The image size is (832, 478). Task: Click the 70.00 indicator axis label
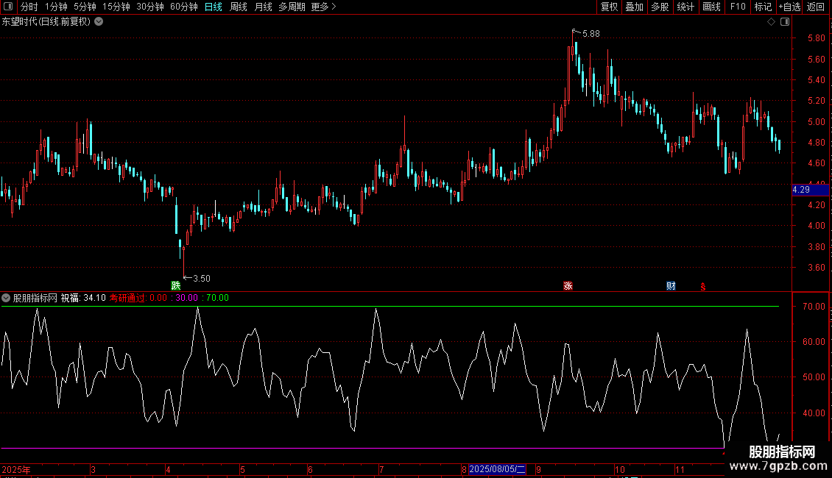coord(814,307)
